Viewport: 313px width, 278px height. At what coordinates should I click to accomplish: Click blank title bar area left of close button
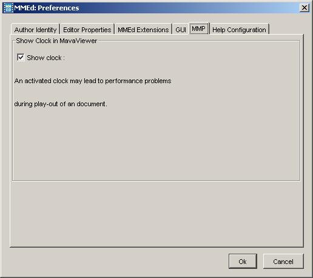tap(188, 8)
